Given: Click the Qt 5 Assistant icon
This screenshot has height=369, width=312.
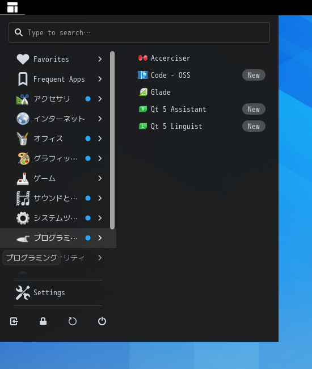Looking at the screenshot, I should tap(143, 109).
